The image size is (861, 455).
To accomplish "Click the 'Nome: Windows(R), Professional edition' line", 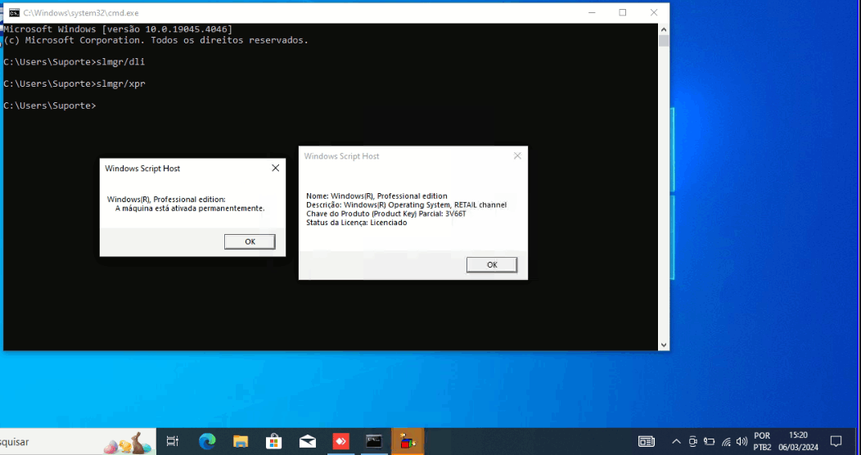I will click(x=376, y=196).
